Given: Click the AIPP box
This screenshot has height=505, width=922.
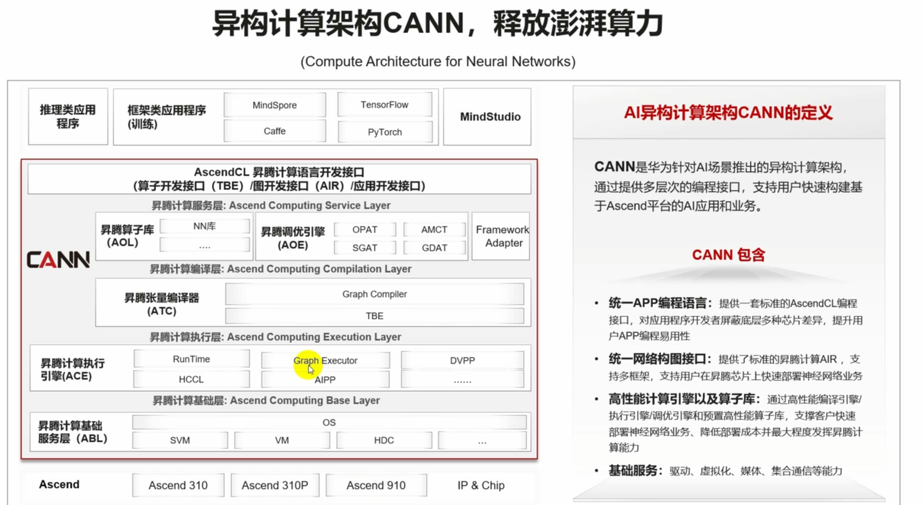Looking at the screenshot, I should [325, 380].
